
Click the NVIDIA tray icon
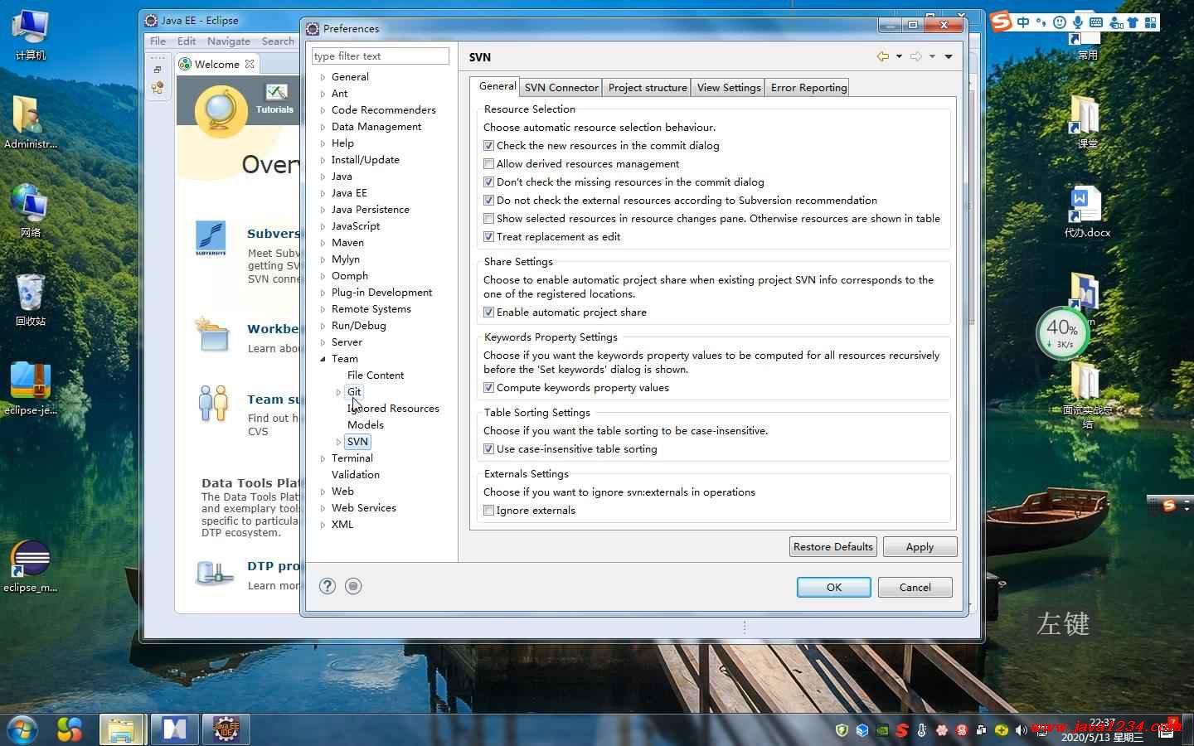click(882, 730)
